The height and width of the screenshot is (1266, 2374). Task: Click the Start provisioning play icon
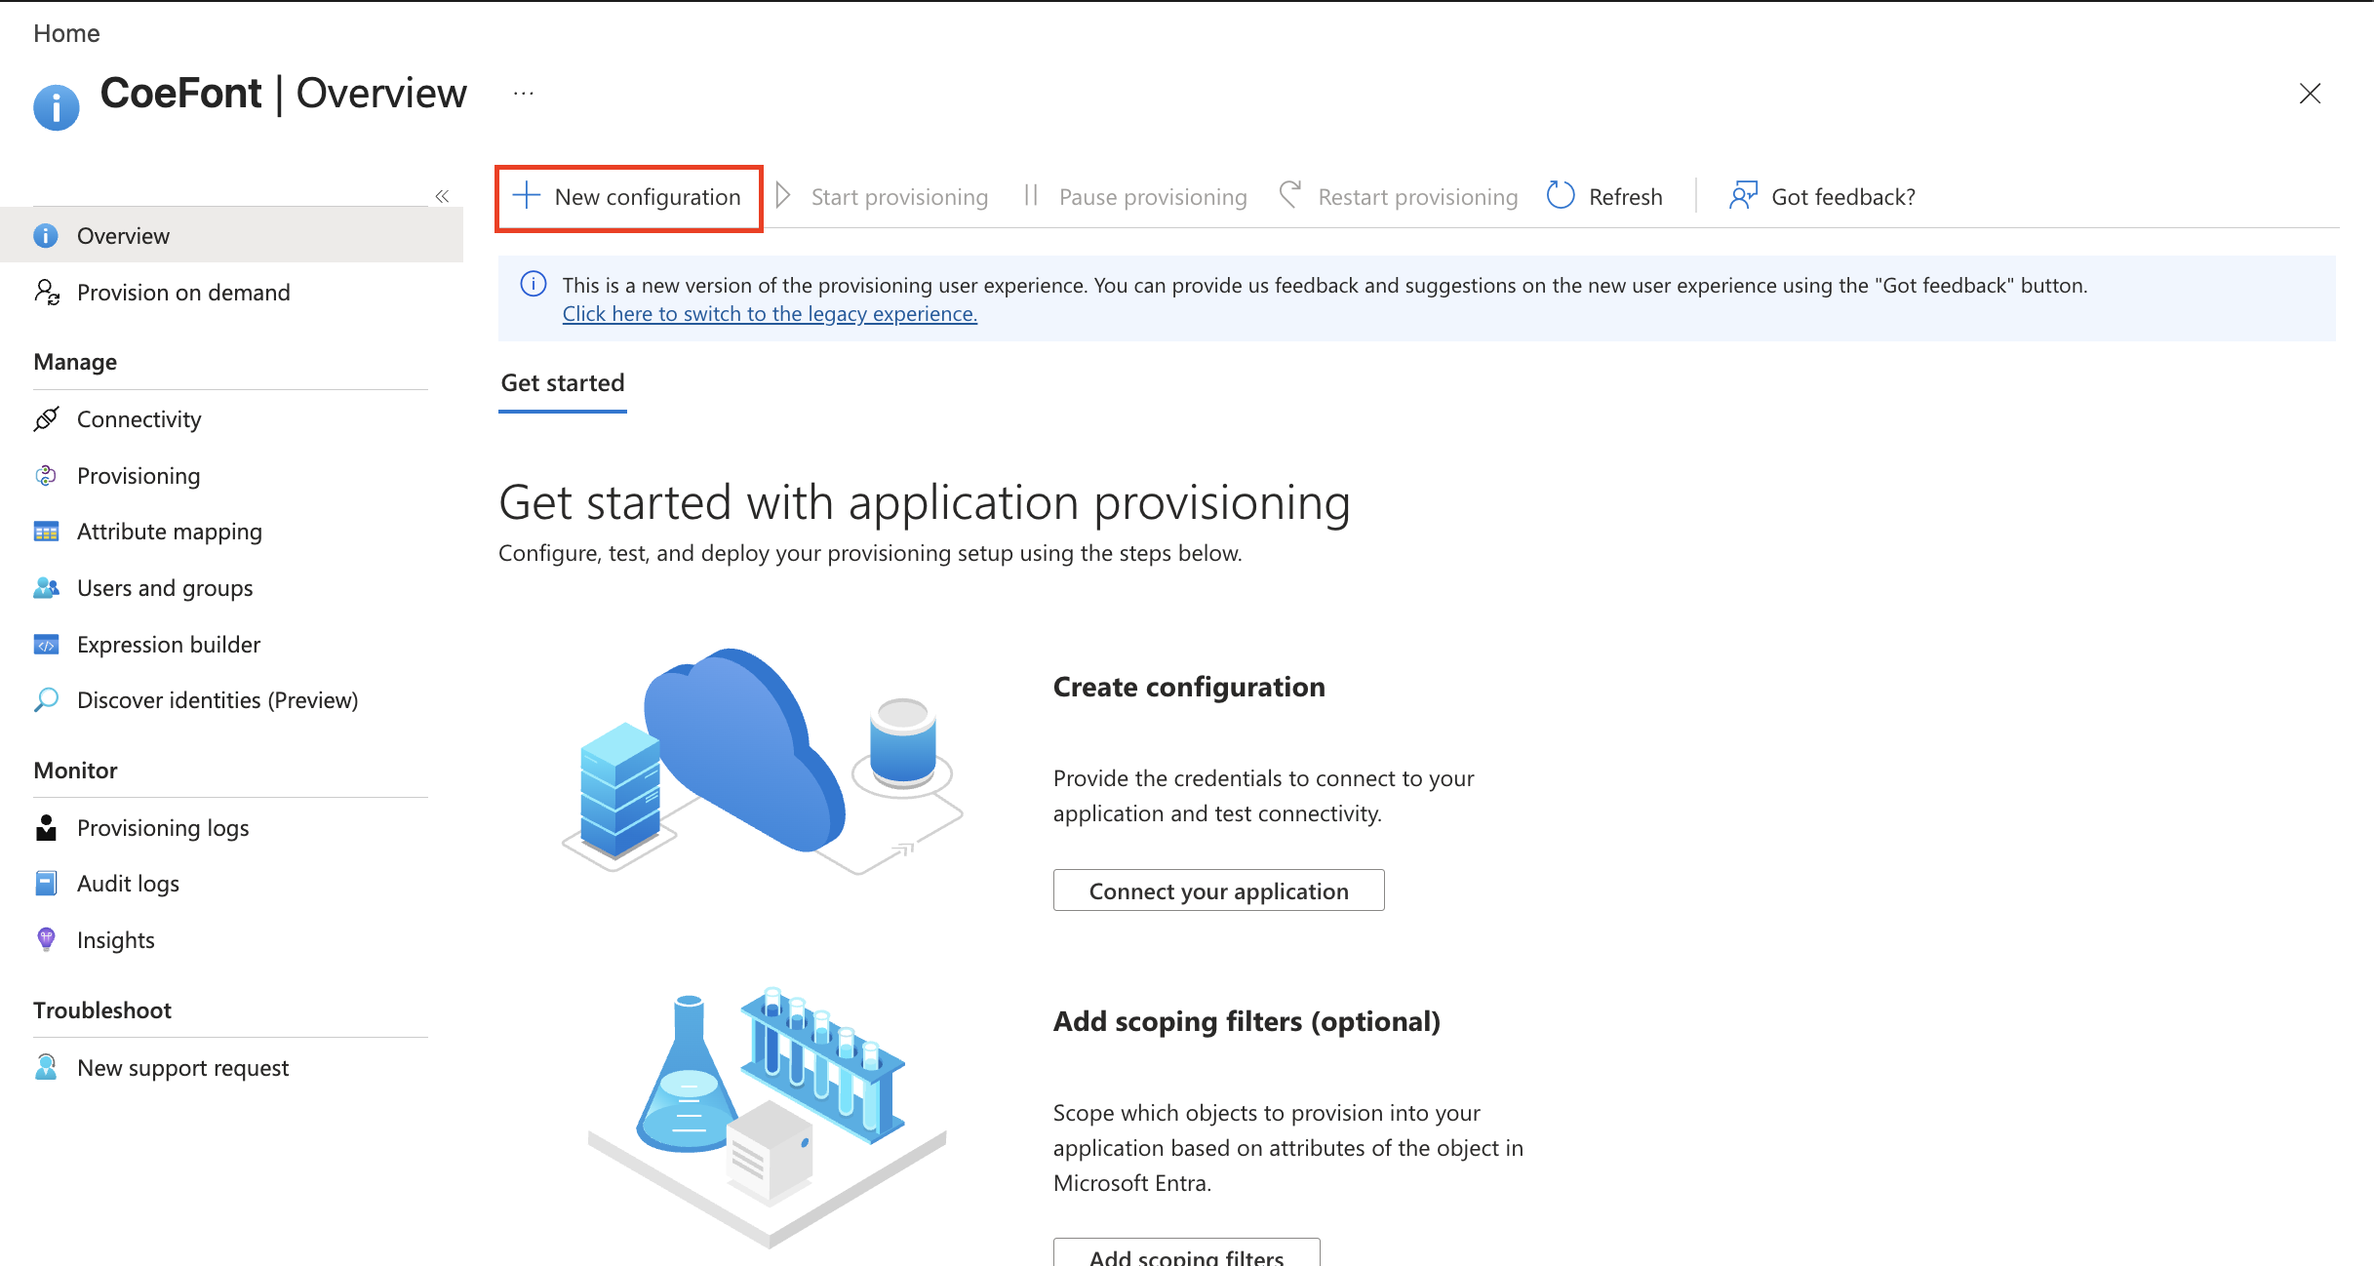(x=782, y=196)
